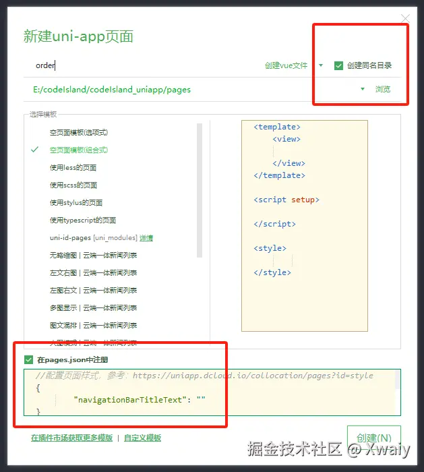Image resolution: width=424 pixels, height=472 pixels.
Task: Click the navigationBarTitleText value in JSON editor
Action: 201,400
